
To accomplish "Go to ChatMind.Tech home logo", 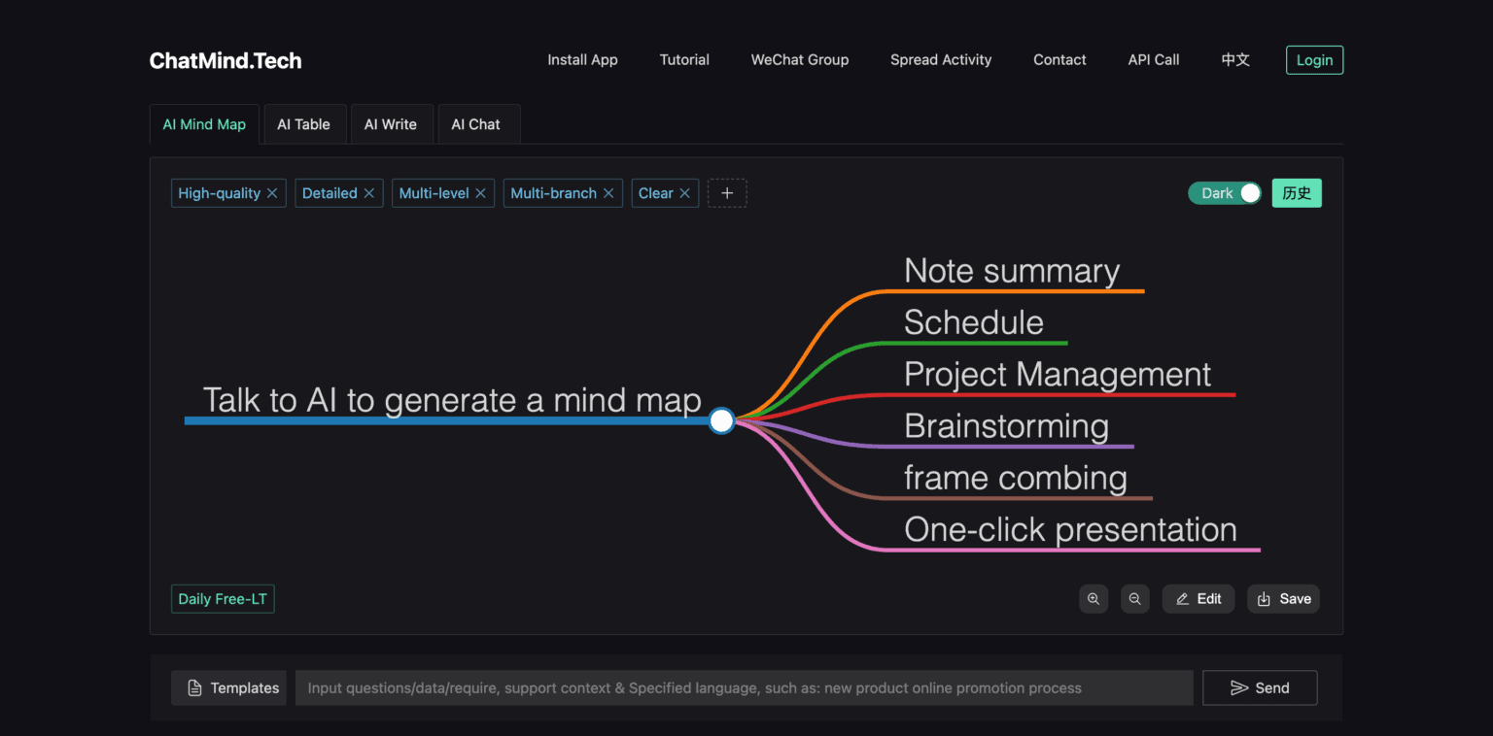I will (226, 60).
